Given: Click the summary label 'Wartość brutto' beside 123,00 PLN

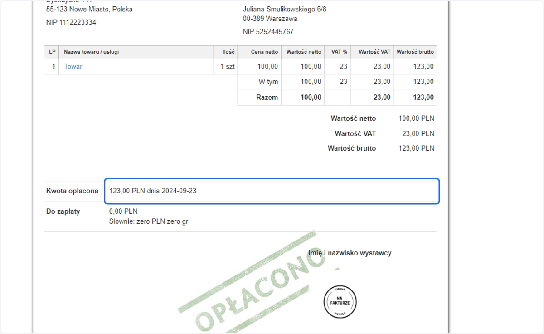Looking at the screenshot, I should pyautogui.click(x=352, y=148).
